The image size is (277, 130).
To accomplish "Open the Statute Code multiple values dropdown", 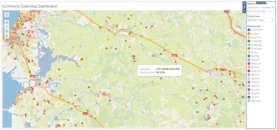I will point(261,20).
